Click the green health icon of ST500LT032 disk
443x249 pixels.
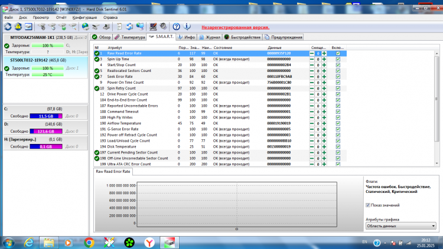coord(6,68)
